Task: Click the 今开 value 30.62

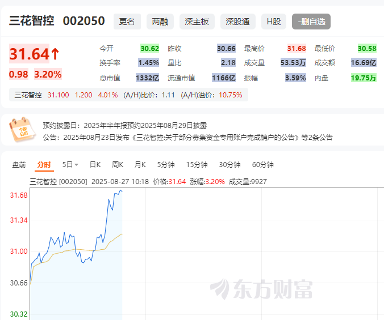Action: click(149, 48)
